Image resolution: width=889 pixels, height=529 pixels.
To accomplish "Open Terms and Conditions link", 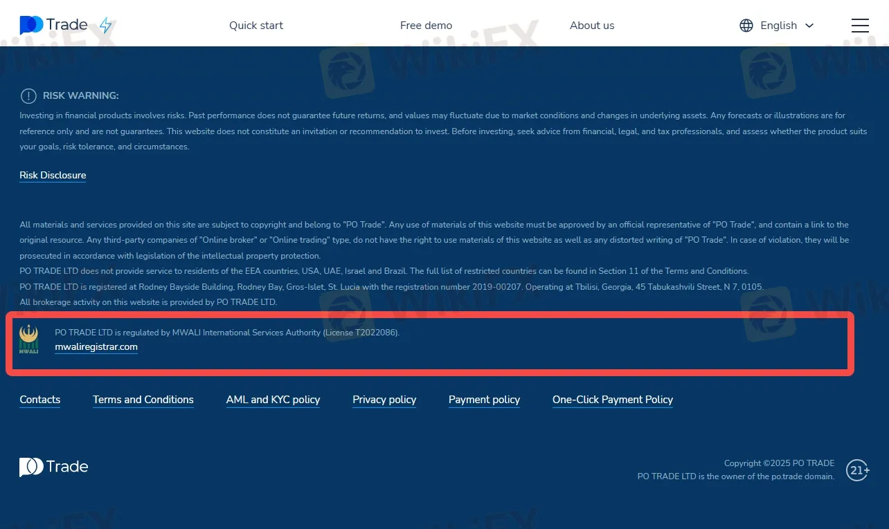I will click(x=143, y=400).
